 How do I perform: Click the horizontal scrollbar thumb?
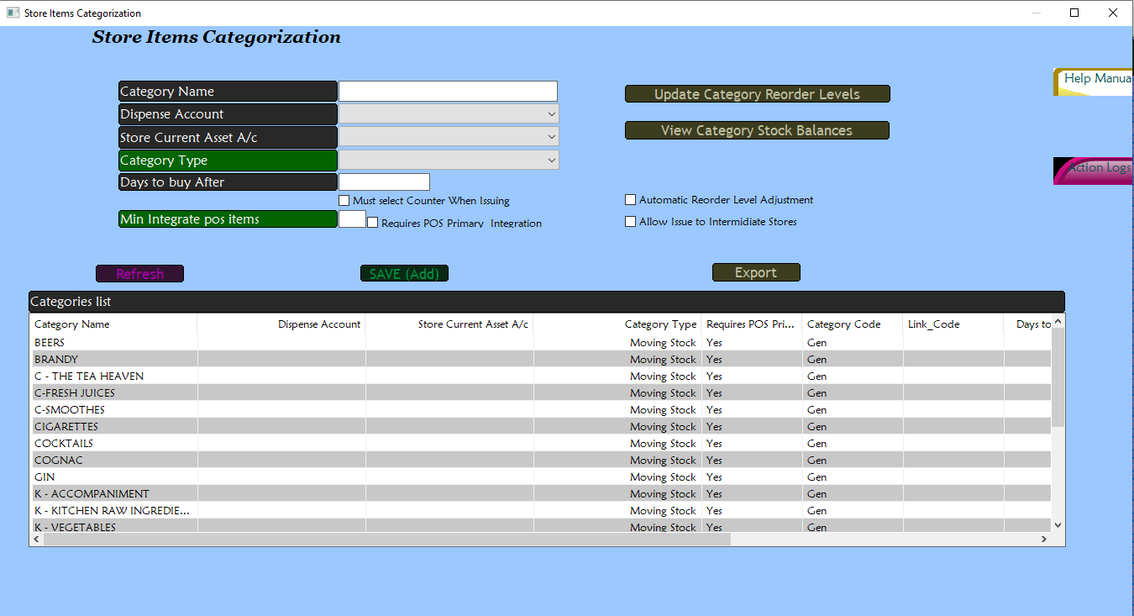click(x=387, y=540)
